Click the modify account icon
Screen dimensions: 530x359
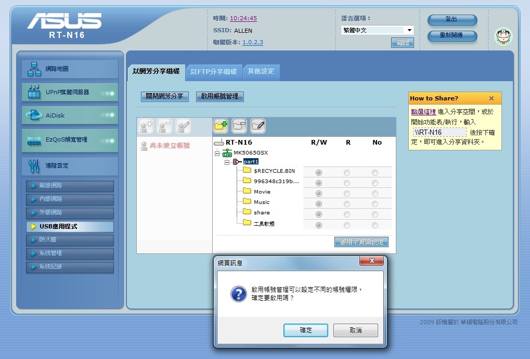click(x=183, y=126)
